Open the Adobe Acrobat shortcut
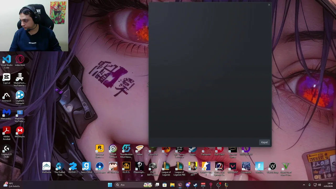 point(7,133)
